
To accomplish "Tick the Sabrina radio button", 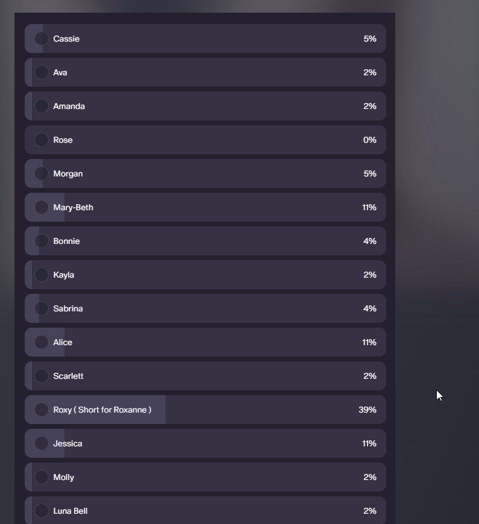I will 42,308.
